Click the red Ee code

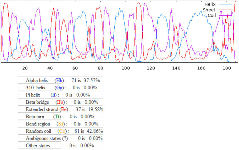(x=64, y=110)
